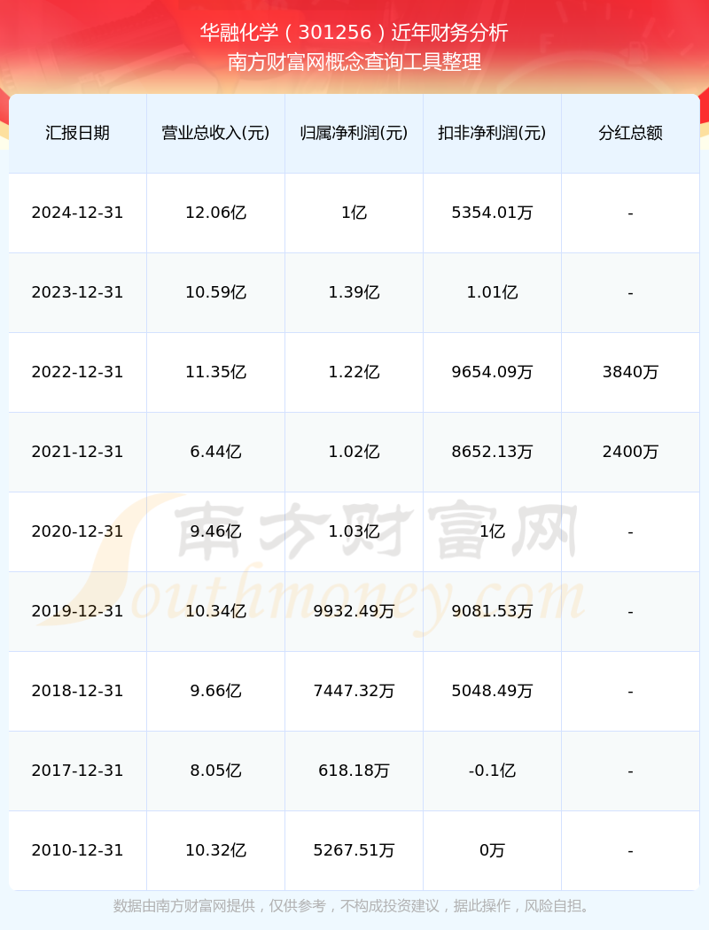Click the 归属净利润(元) column header
The image size is (709, 930).
[x=354, y=133]
